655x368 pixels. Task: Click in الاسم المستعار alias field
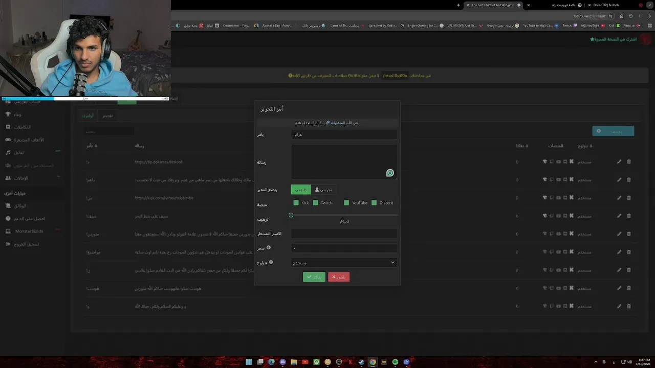coord(344,234)
